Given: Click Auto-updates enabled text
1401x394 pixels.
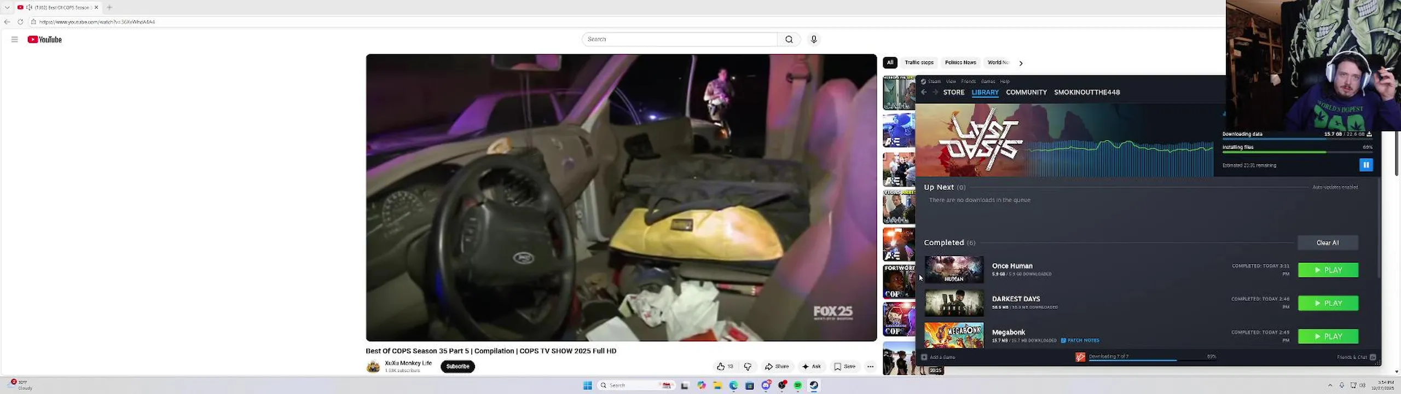Looking at the screenshot, I should [1335, 187].
